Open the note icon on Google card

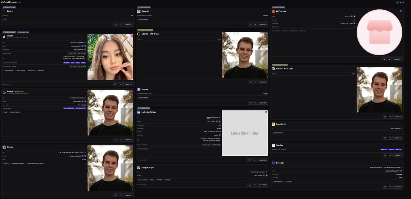(x=116, y=140)
